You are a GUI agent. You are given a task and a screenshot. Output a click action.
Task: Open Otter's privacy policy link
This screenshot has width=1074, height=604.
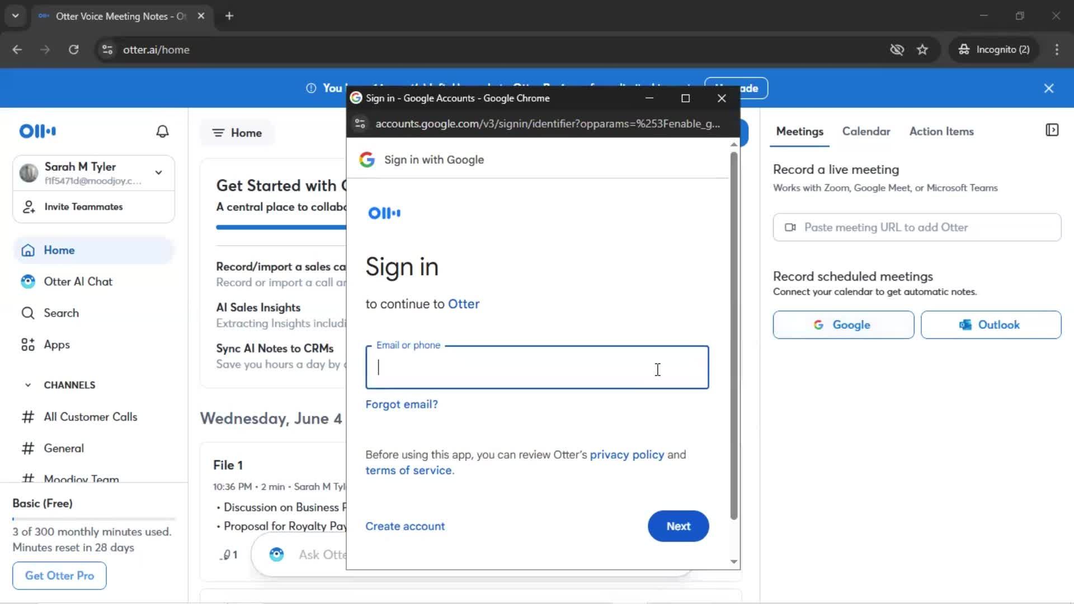pos(627,455)
